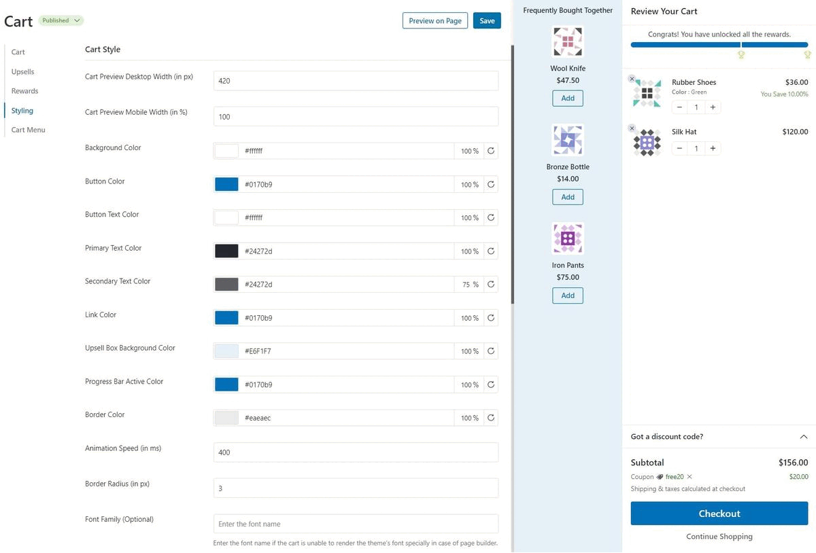Image resolution: width=816 pixels, height=553 pixels.
Task: Open the Iron Pants product thumbnail
Action: (x=568, y=238)
